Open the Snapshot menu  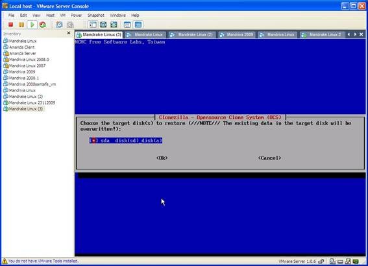tap(96, 16)
